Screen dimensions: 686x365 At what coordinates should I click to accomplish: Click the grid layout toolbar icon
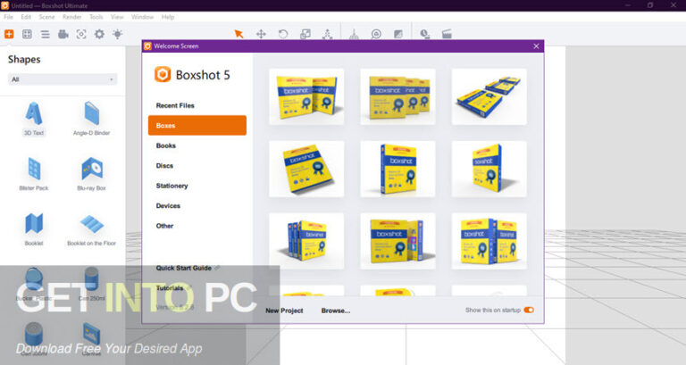(27, 34)
